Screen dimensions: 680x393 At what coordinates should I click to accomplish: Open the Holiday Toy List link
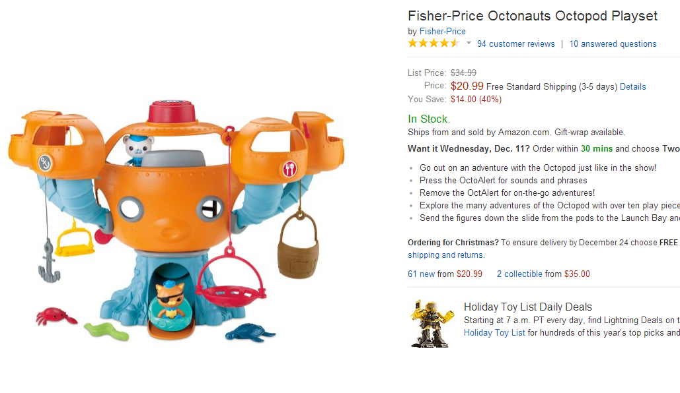click(x=494, y=332)
